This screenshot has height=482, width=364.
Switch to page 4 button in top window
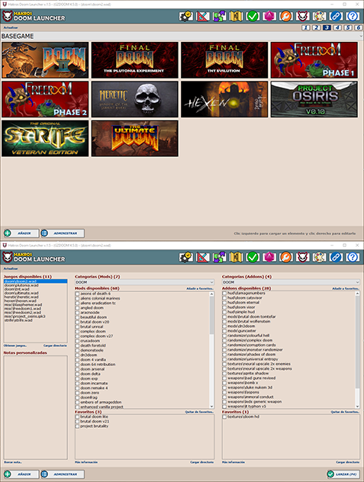point(337,27)
